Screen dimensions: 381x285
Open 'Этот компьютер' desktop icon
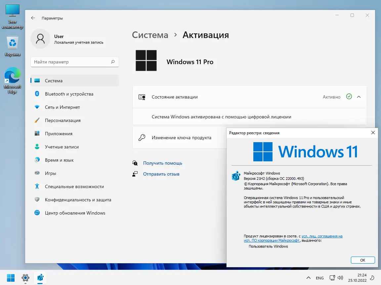[12, 17]
